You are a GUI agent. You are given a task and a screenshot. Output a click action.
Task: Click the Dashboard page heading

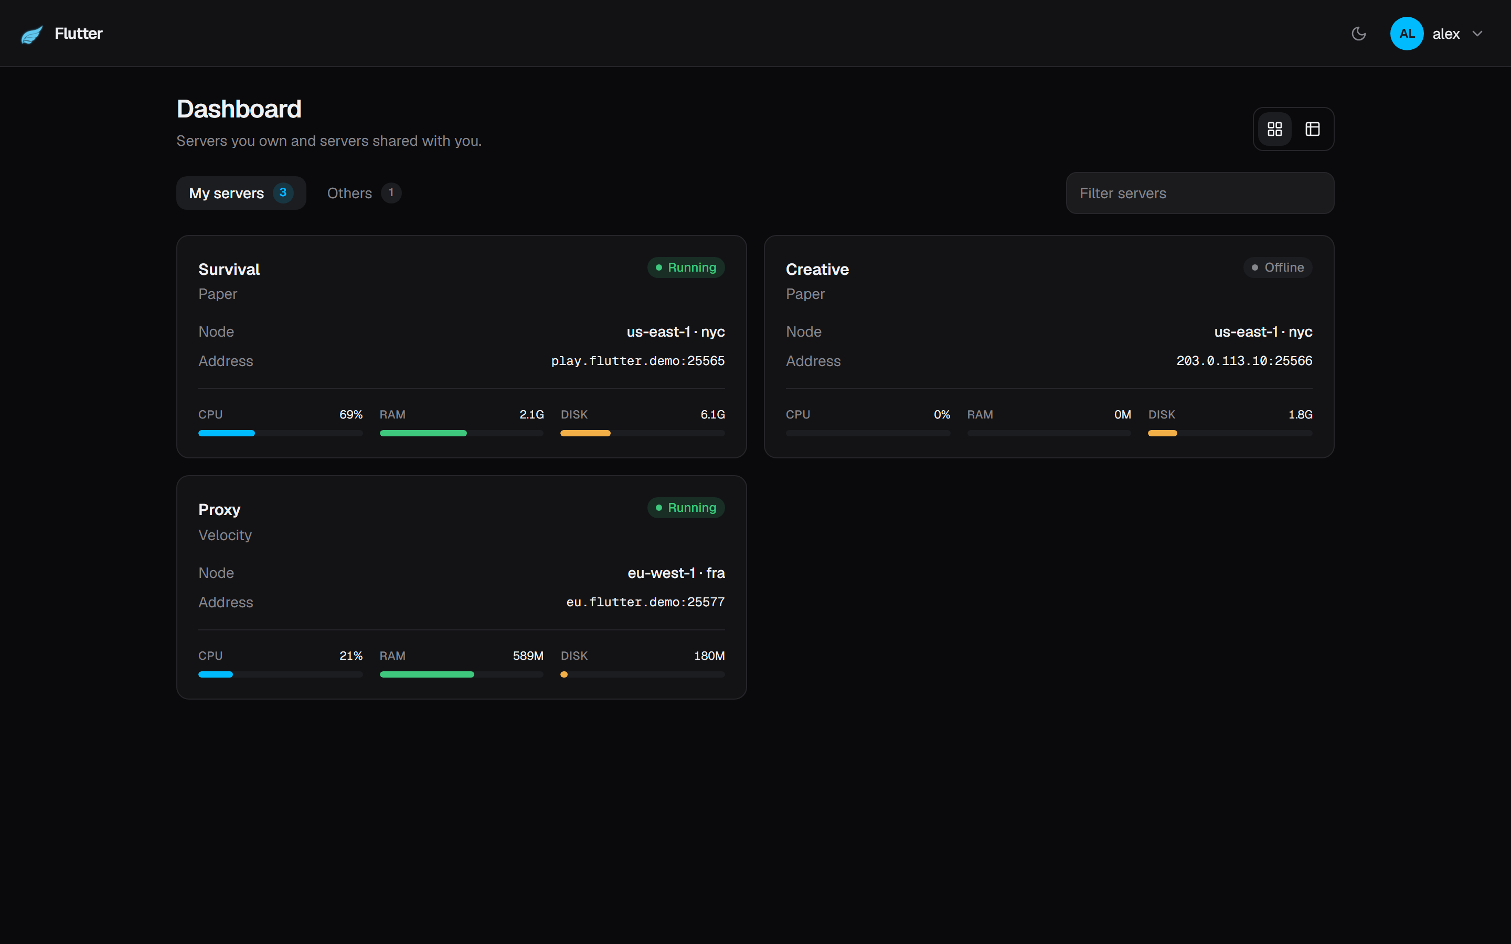tap(239, 109)
